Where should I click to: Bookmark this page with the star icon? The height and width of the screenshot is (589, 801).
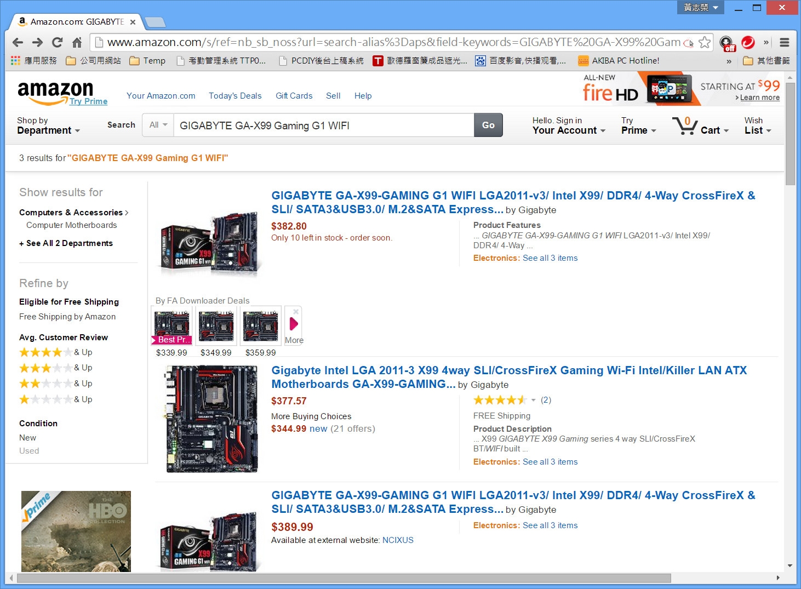coord(705,42)
